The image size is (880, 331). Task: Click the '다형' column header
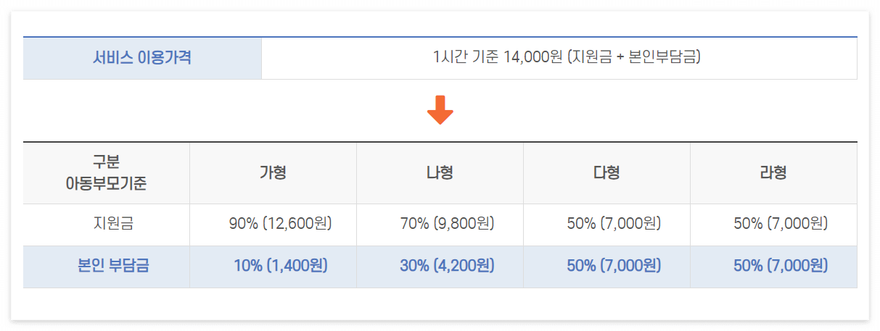607,173
